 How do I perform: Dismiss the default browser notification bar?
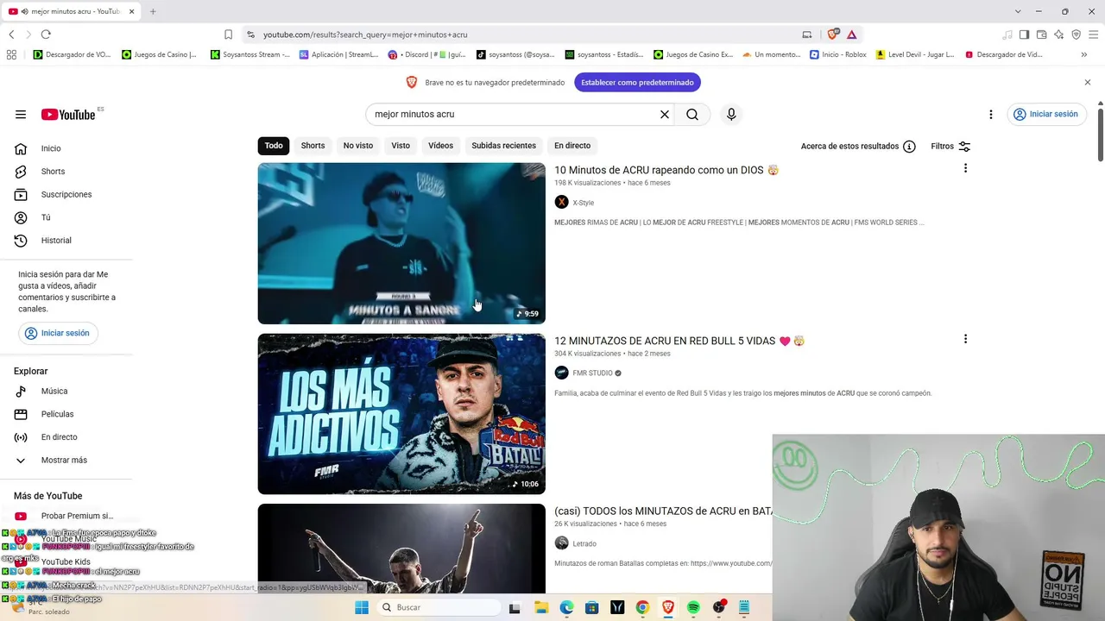pyautogui.click(x=1088, y=83)
